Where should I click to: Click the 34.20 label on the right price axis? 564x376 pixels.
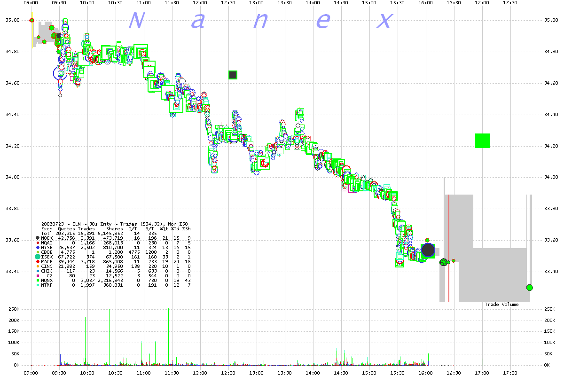click(x=551, y=146)
